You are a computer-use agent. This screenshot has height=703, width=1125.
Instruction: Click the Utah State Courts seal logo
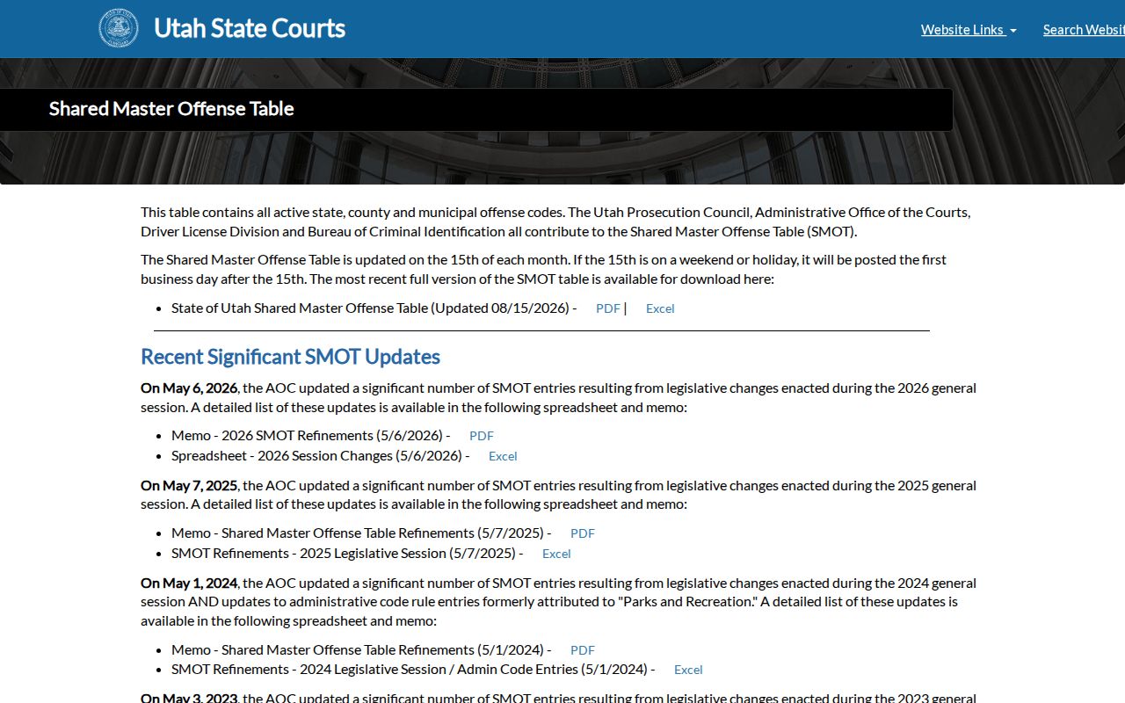pos(118,28)
